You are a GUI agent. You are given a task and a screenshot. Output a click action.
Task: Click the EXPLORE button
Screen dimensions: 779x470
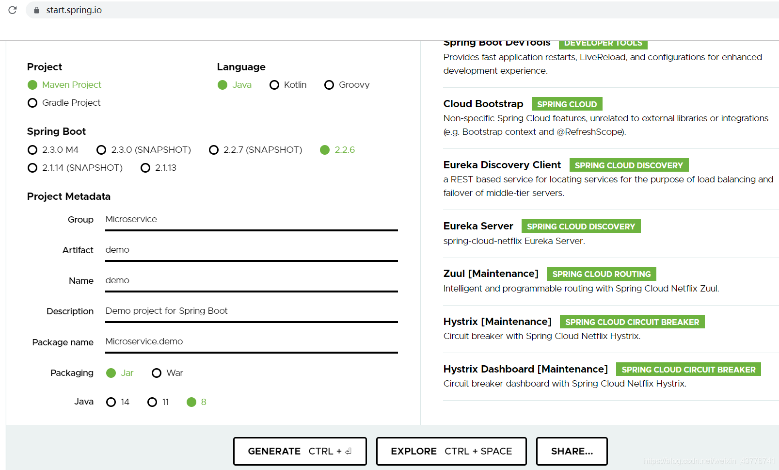point(451,452)
